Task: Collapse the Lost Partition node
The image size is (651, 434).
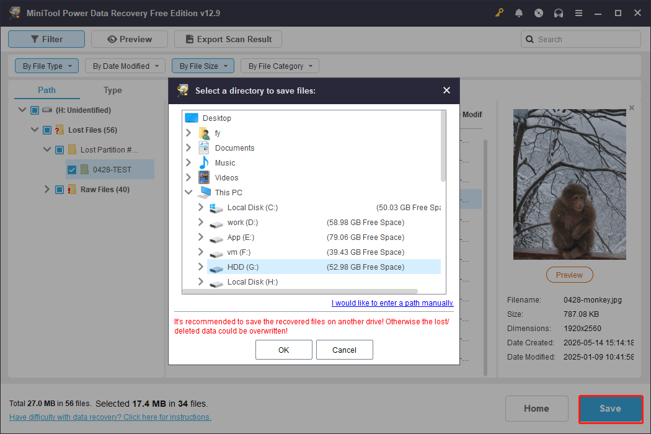Action: [x=47, y=149]
